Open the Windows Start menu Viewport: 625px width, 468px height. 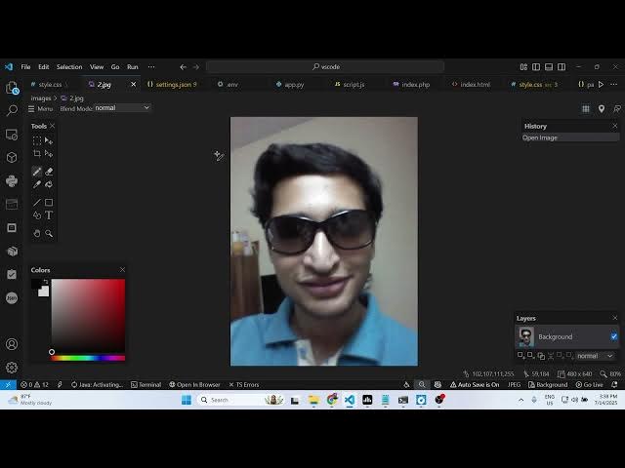pos(187,400)
